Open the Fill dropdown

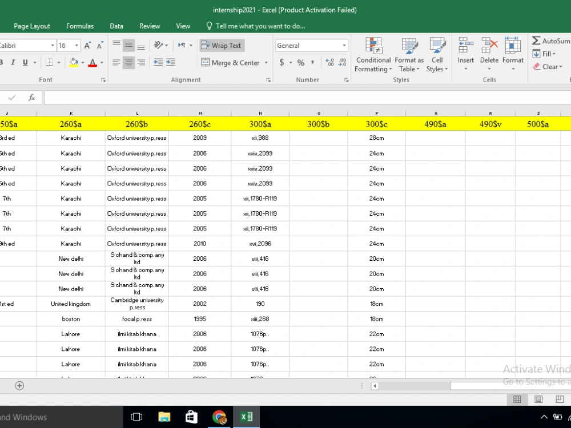coord(544,54)
